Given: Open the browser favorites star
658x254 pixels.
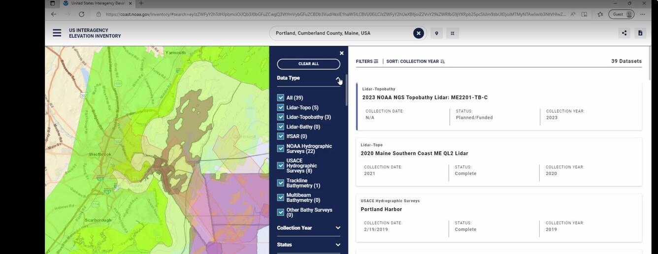Looking at the screenshot, I should click(600, 14).
